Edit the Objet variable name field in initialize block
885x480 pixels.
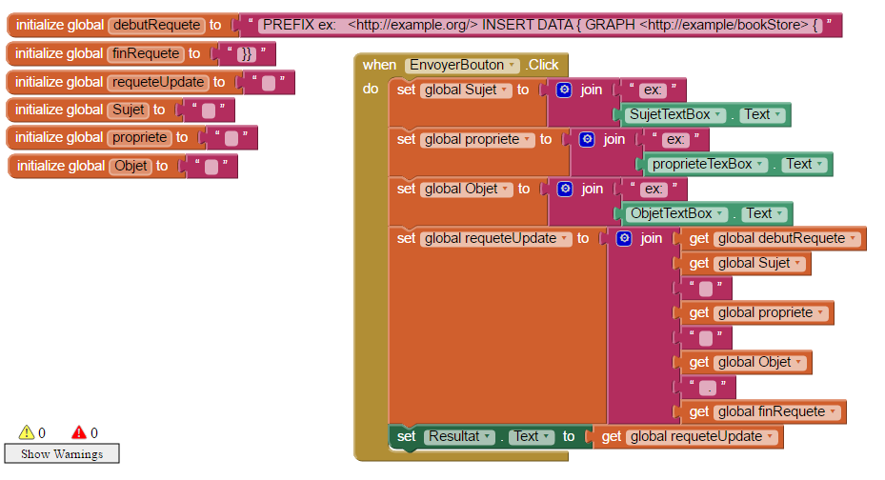click(131, 166)
